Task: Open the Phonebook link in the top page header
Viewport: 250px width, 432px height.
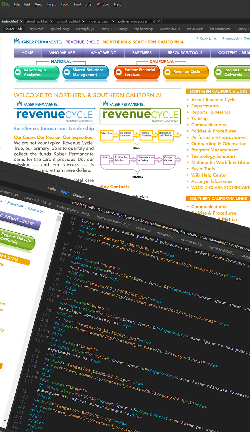Action: [x=230, y=39]
